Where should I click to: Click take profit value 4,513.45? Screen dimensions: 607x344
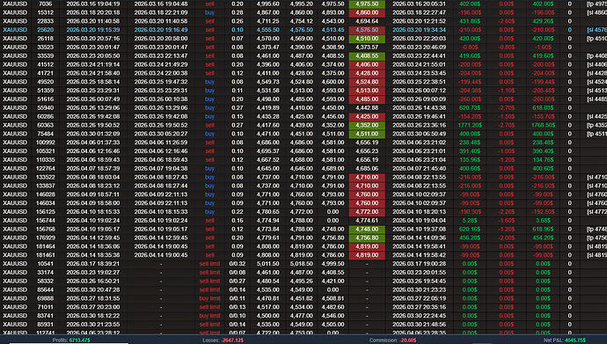pos(333,30)
